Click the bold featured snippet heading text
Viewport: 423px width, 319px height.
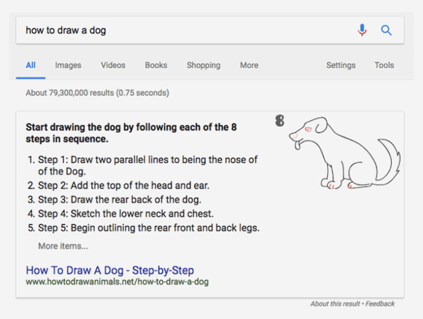coord(131,133)
